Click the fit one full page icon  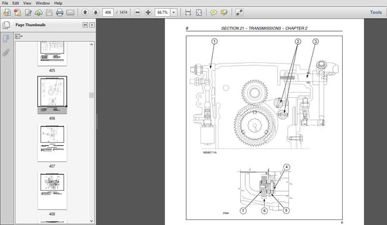pos(198,12)
